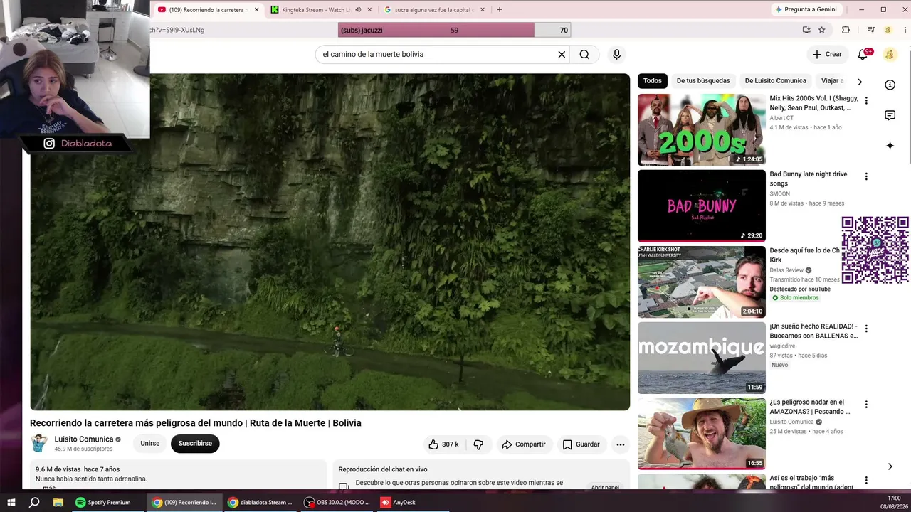Select the Todos filter chip

[x=653, y=81]
